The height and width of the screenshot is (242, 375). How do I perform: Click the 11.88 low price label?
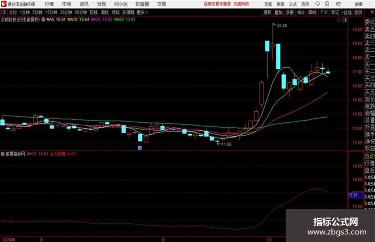click(226, 145)
